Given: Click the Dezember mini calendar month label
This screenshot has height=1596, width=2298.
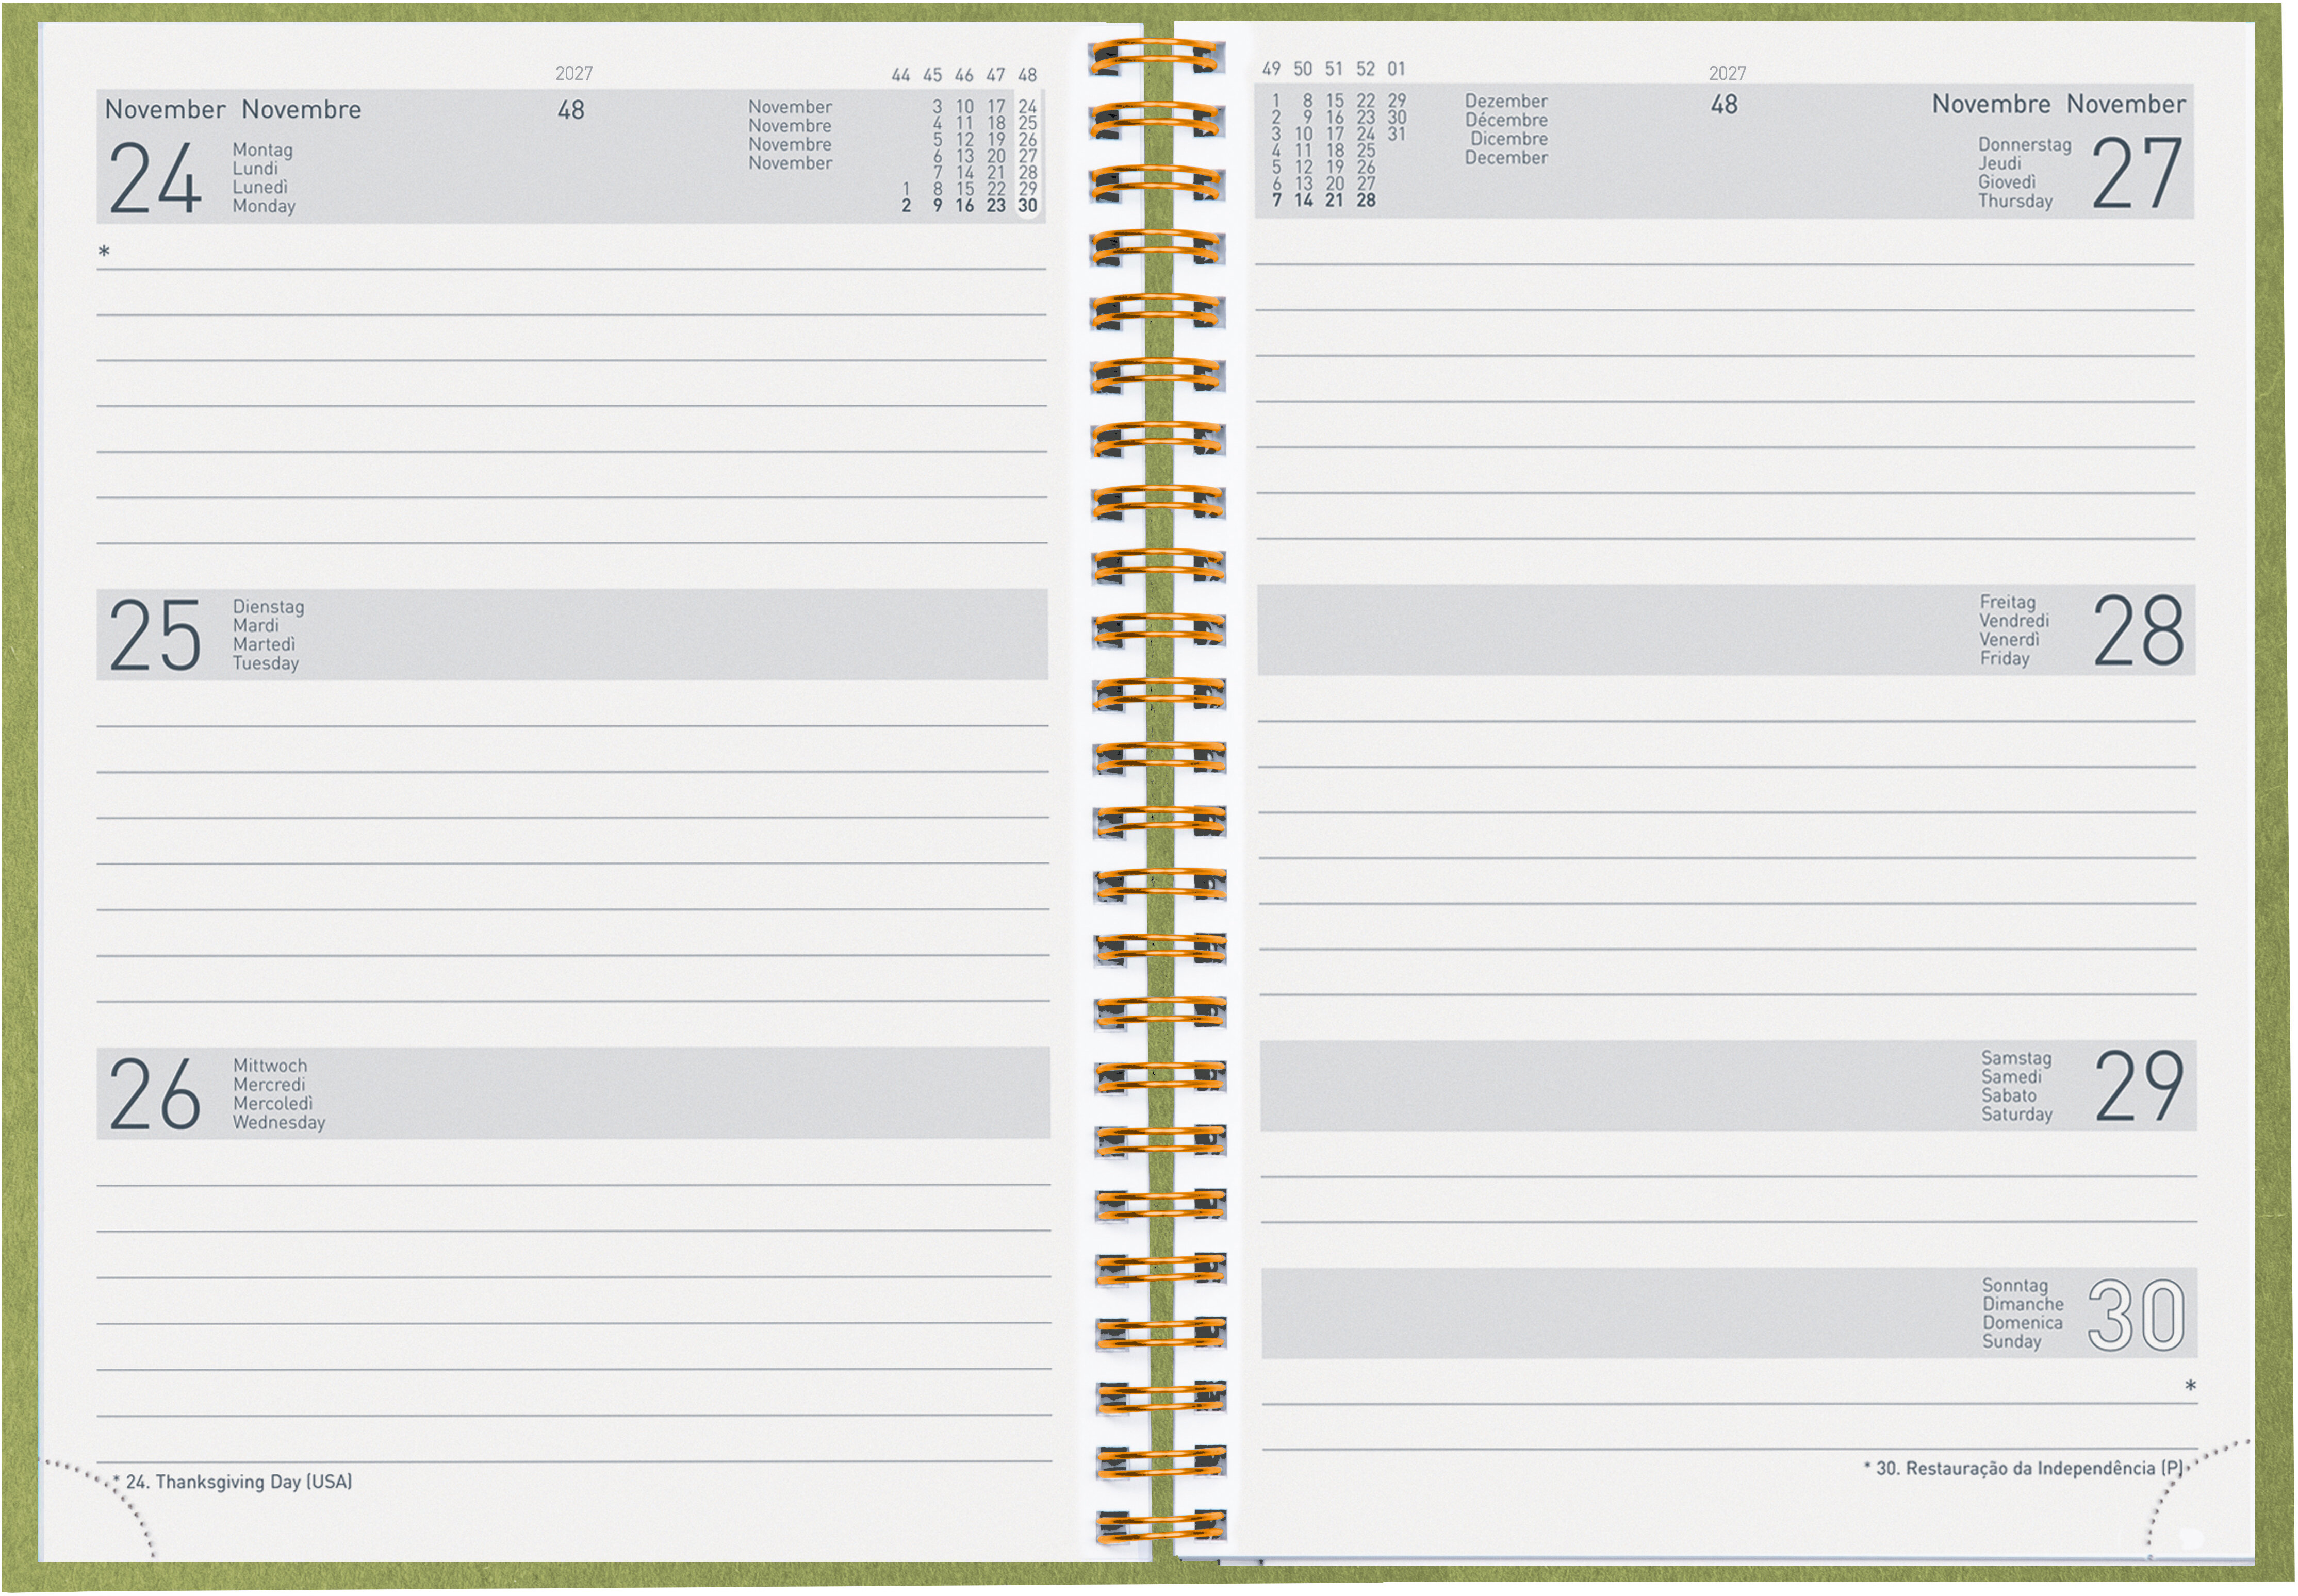Looking at the screenshot, I should click(1506, 101).
